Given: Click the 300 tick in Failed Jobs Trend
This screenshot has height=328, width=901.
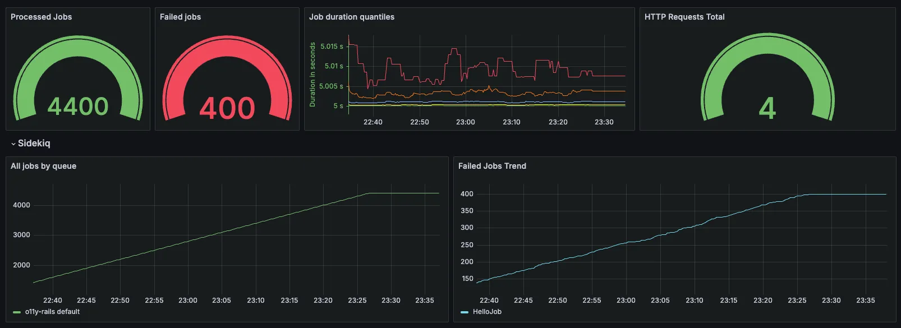Looking at the screenshot, I should click(x=467, y=228).
